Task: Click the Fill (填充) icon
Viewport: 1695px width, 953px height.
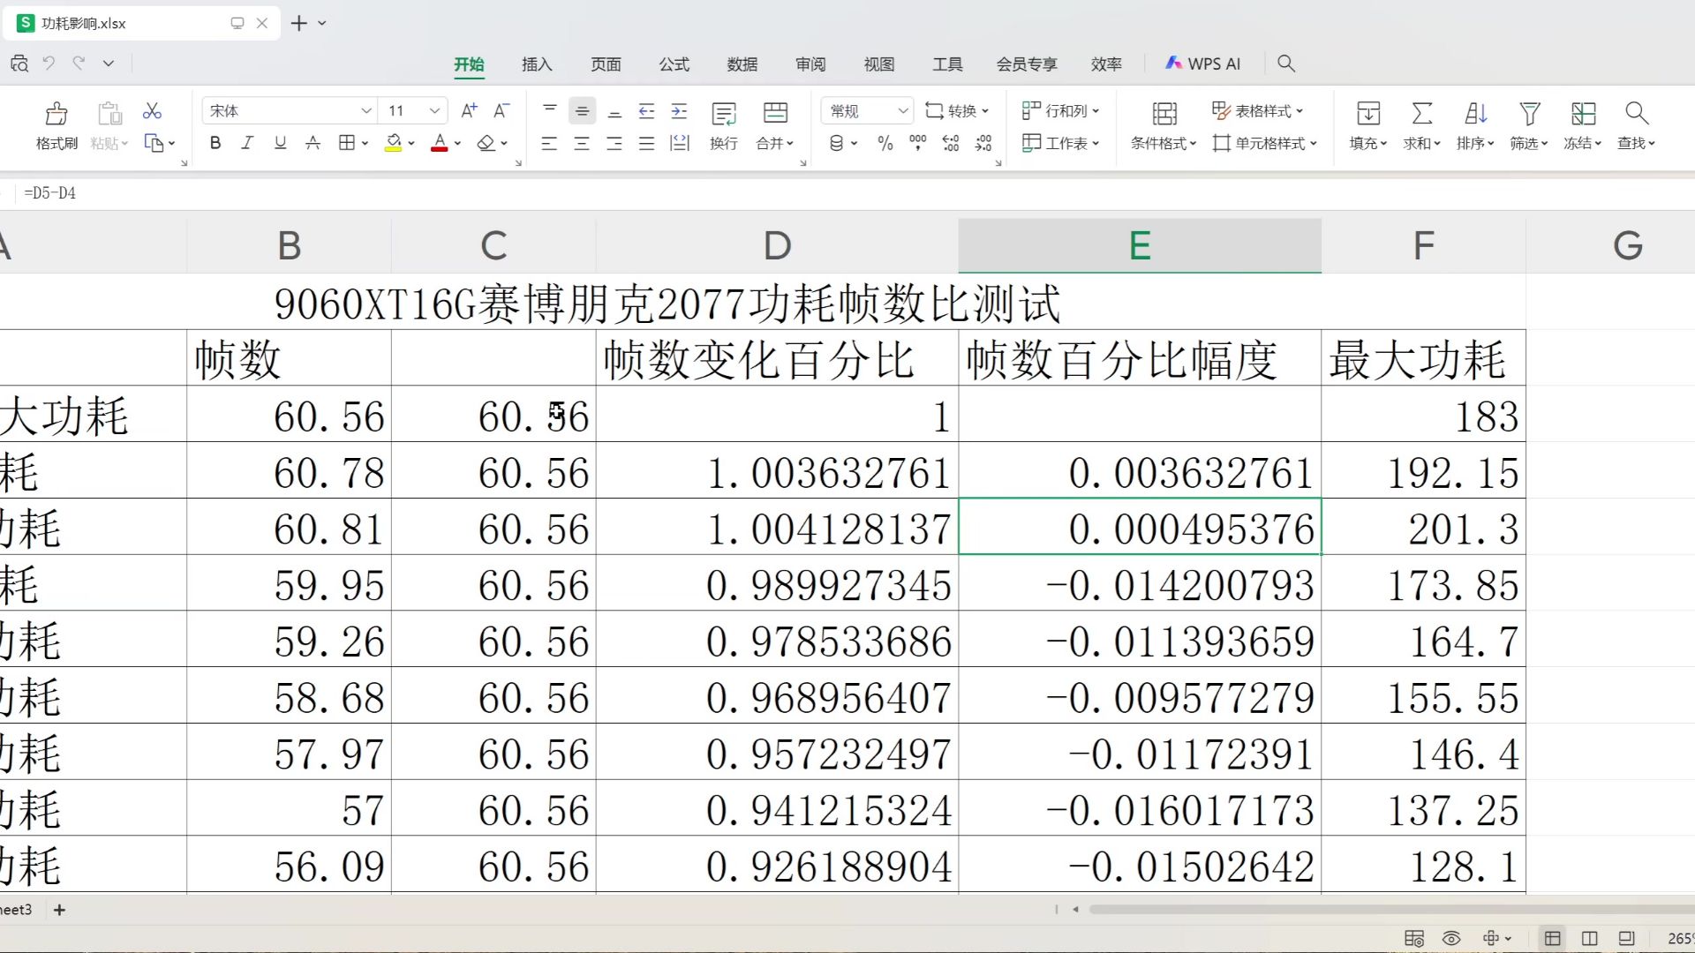Action: (1368, 113)
